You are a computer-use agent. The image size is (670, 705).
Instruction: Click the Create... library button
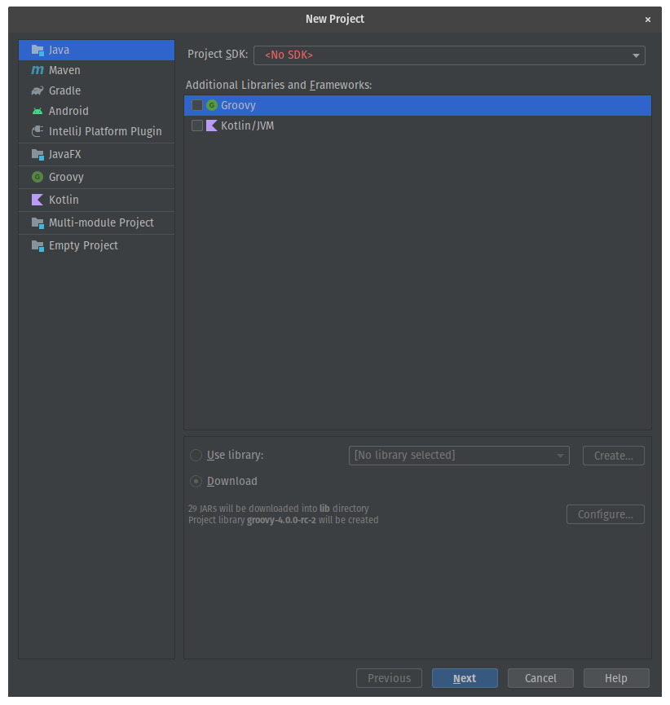point(613,456)
